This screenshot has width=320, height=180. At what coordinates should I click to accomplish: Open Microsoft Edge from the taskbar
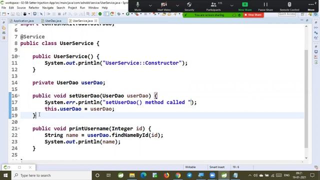coord(143,175)
